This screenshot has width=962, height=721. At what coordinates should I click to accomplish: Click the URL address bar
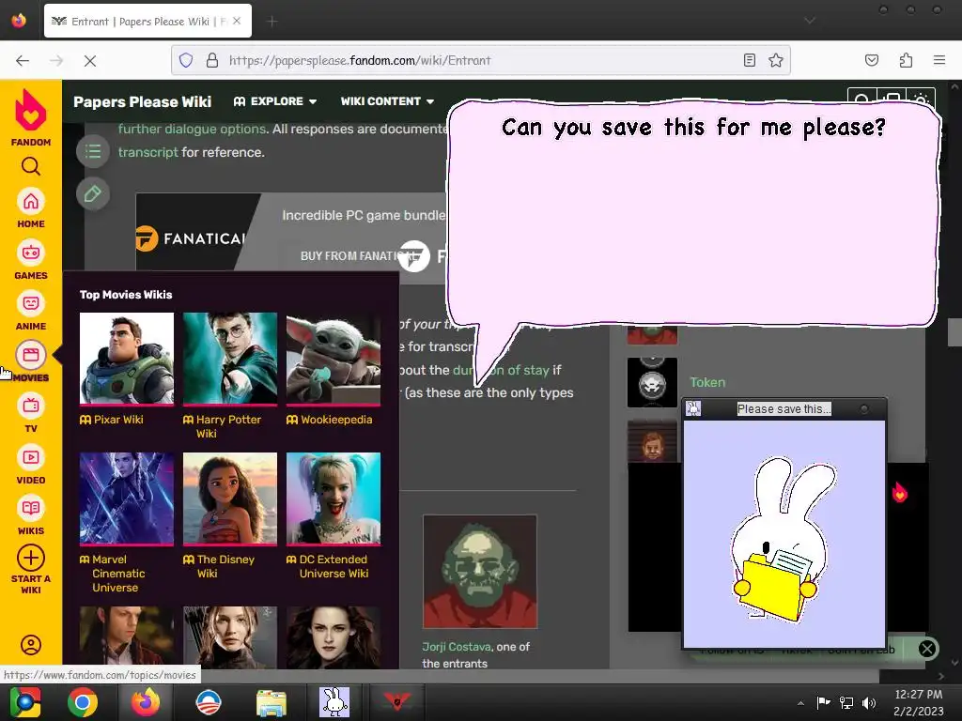(x=482, y=60)
